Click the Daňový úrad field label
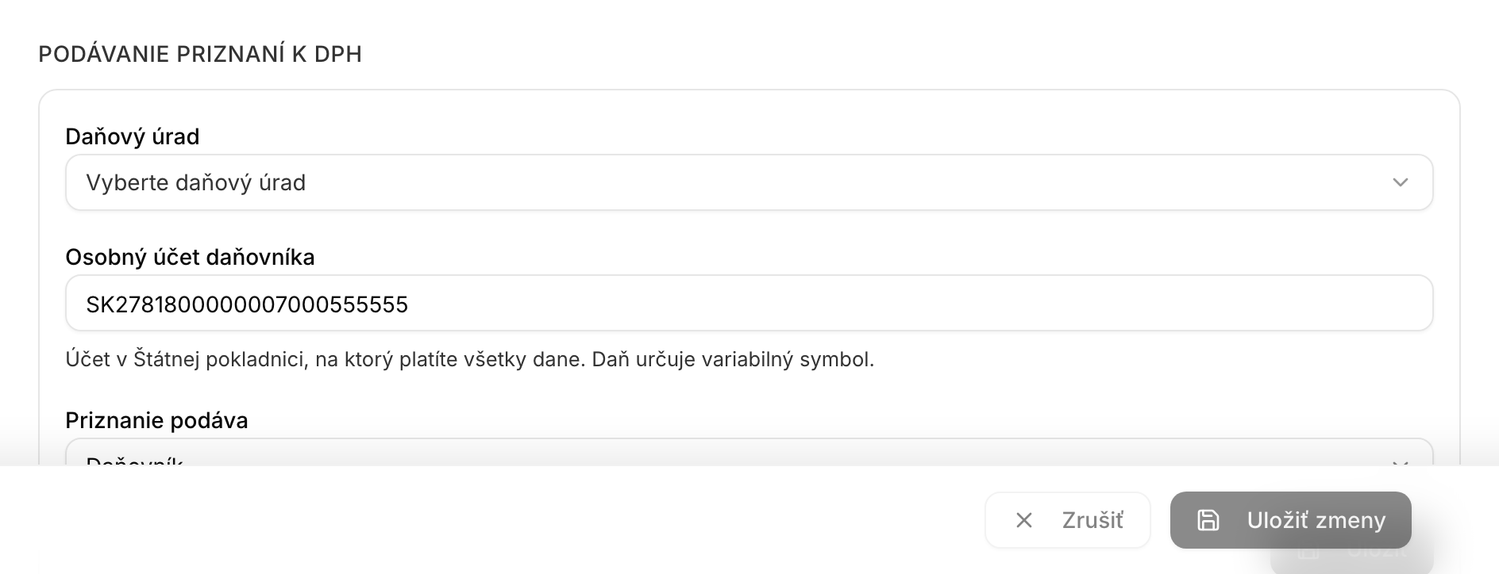Screen dimensions: 1499x574 (132, 136)
